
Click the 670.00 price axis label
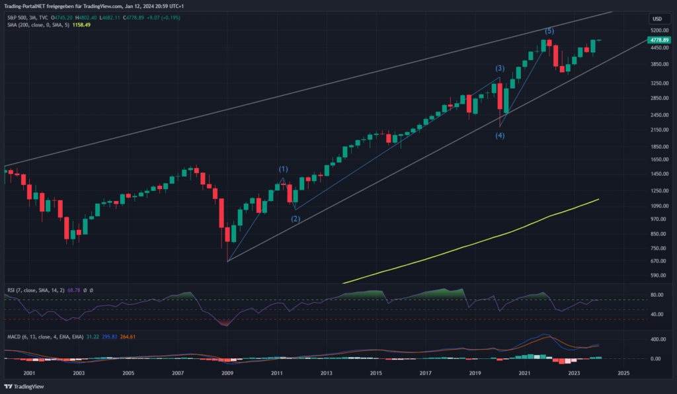(659, 262)
